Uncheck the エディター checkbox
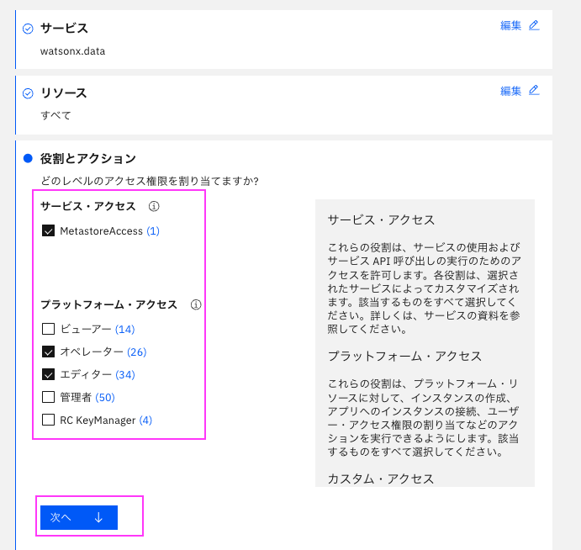The image size is (581, 550). [48, 374]
